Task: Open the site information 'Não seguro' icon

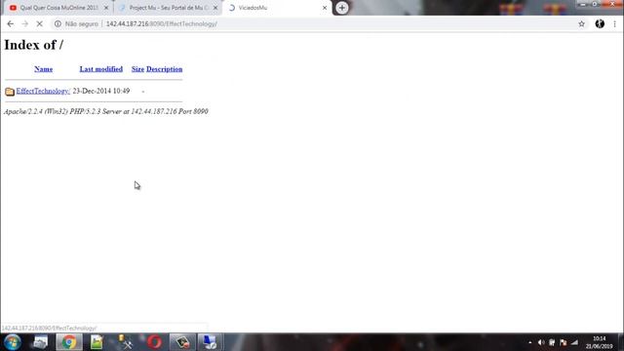Action: [x=58, y=23]
